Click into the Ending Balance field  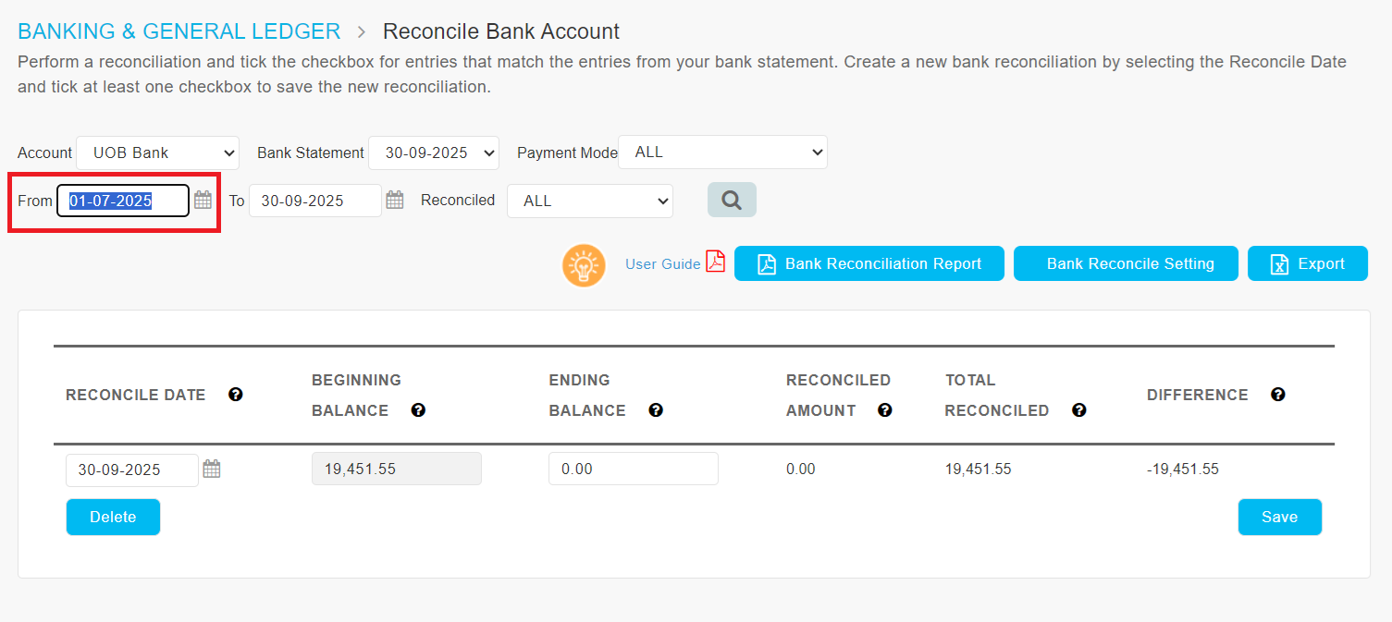[x=633, y=469]
